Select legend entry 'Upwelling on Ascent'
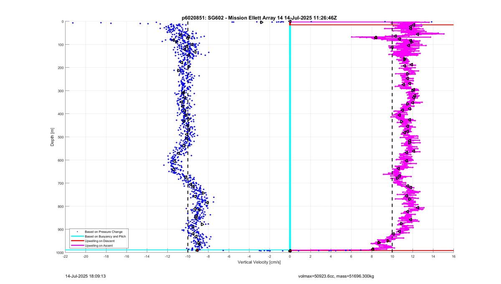 [99, 246]
